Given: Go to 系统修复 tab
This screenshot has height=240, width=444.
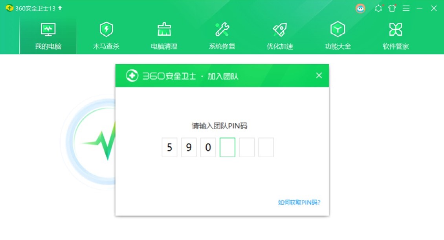Looking at the screenshot, I should coord(222,36).
